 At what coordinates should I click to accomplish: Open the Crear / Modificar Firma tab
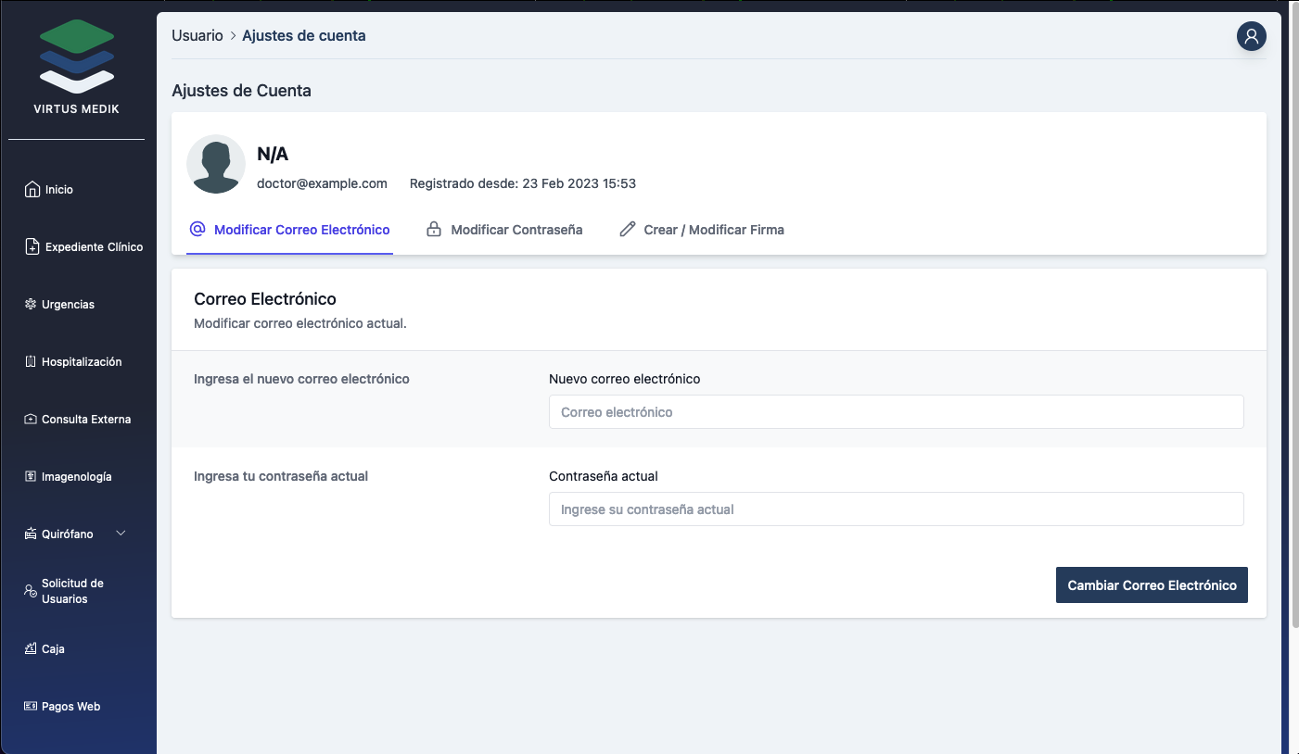tap(702, 230)
